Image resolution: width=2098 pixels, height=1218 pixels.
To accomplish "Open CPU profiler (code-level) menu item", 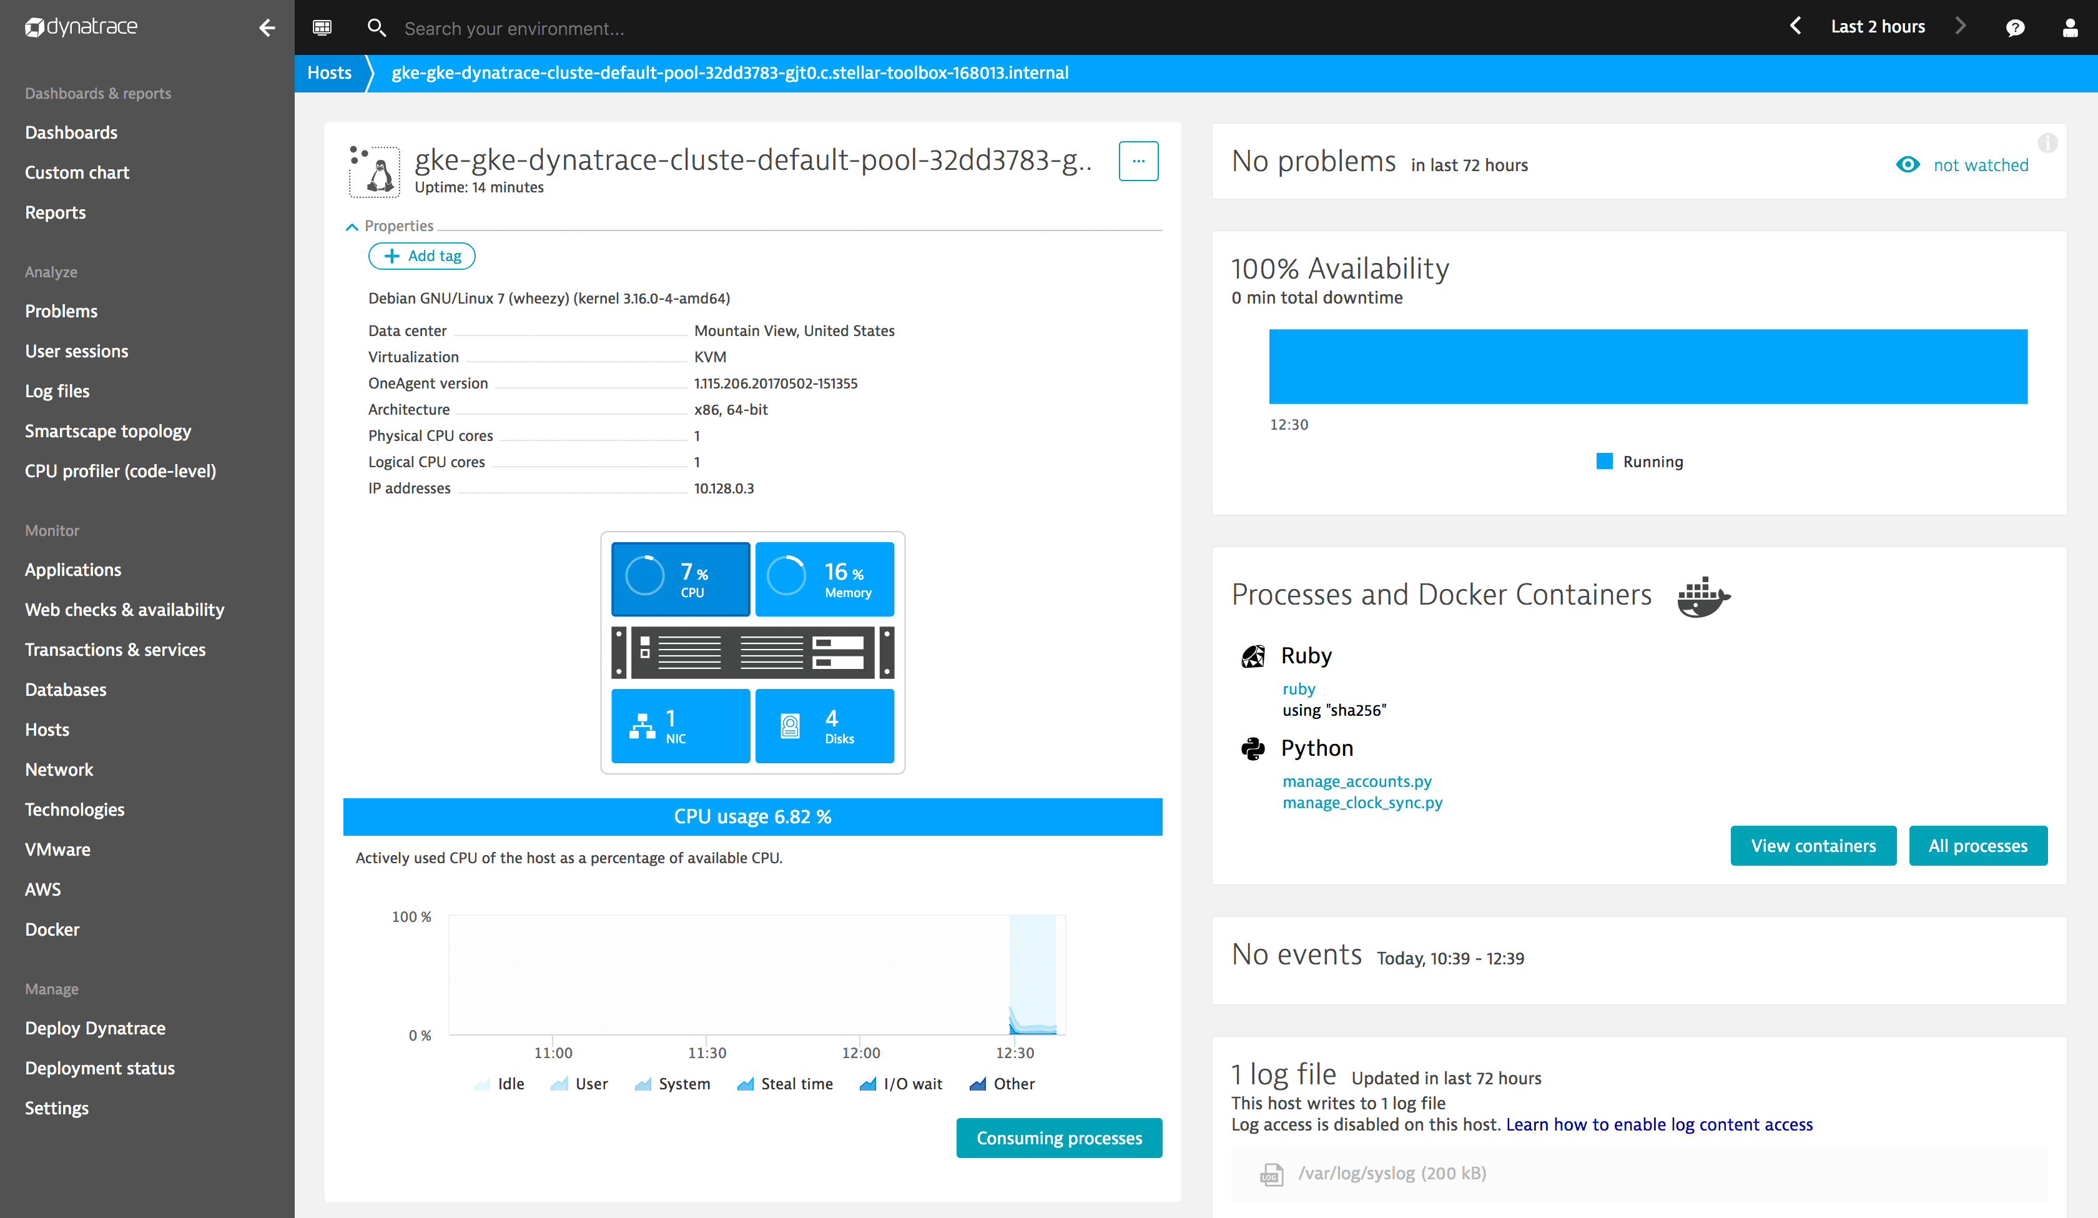I will point(121,471).
